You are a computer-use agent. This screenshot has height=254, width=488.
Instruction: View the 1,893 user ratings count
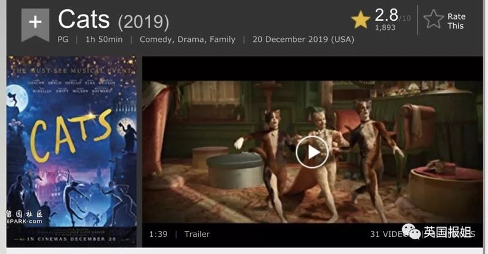(386, 27)
